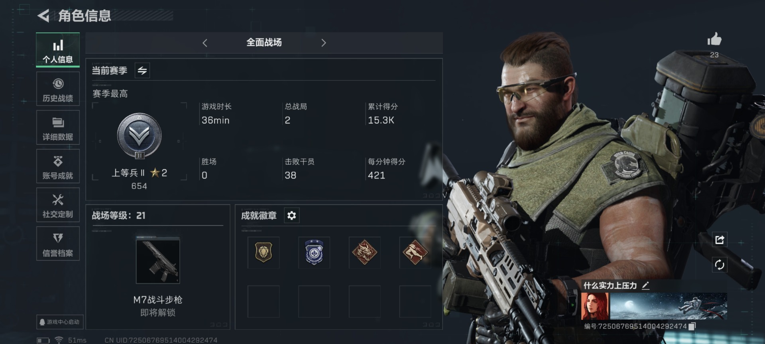Rotate the character with the refresh icon

click(x=720, y=265)
